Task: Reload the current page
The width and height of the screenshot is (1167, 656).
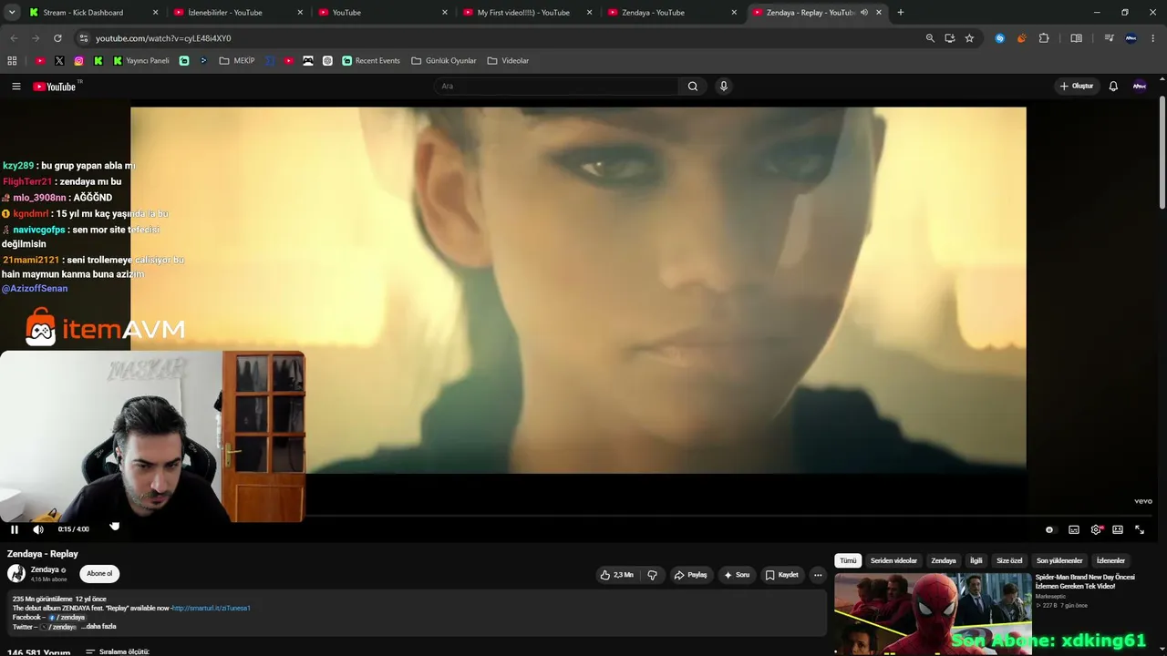Action: click(57, 38)
